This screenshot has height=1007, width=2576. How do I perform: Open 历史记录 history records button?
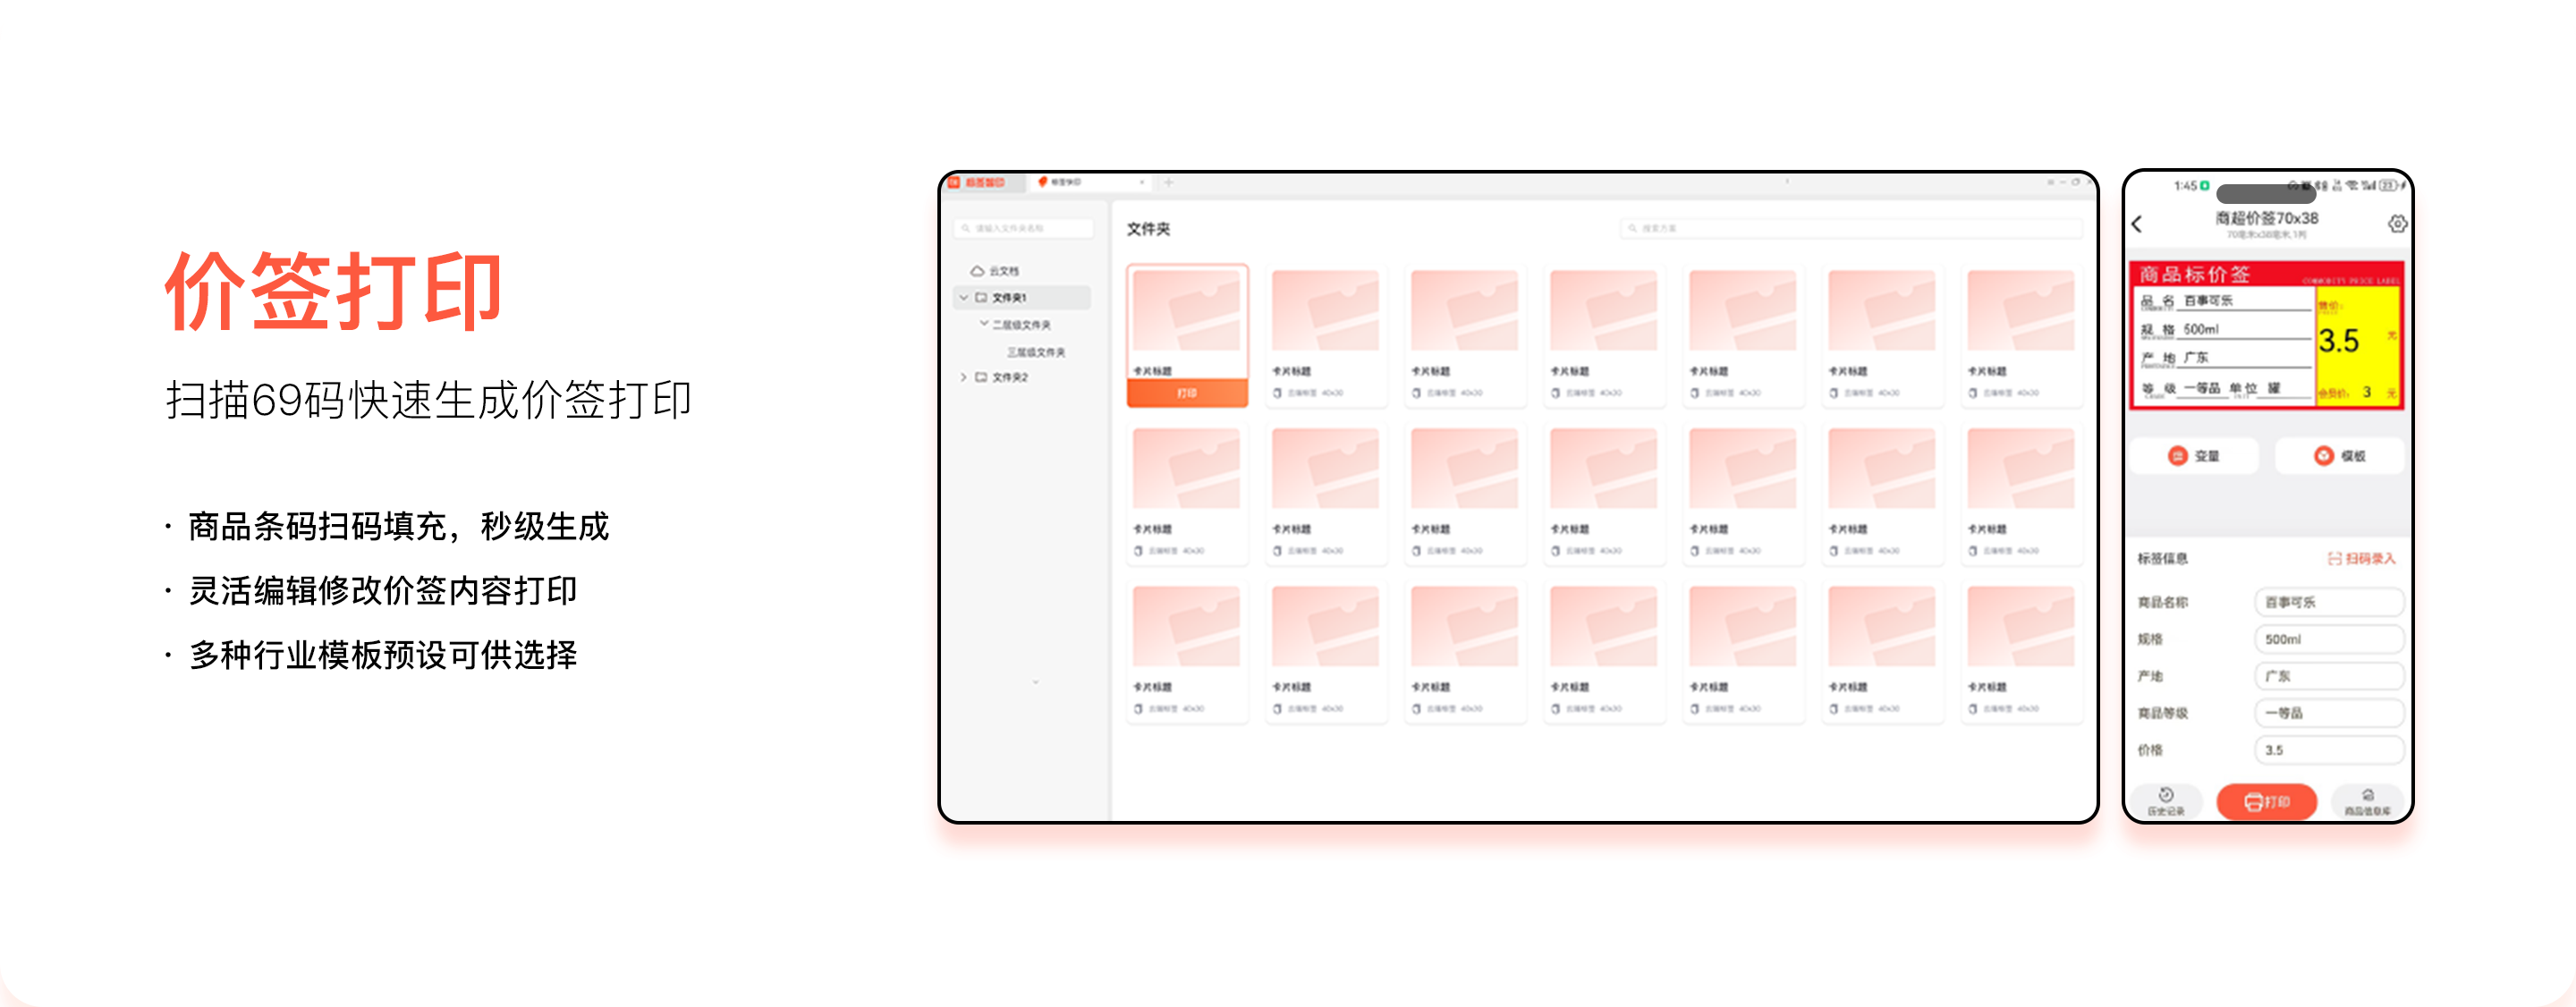click(2166, 801)
